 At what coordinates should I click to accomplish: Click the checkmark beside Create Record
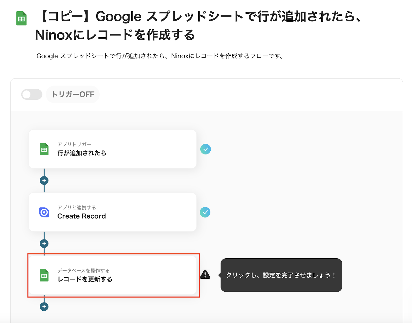click(205, 212)
